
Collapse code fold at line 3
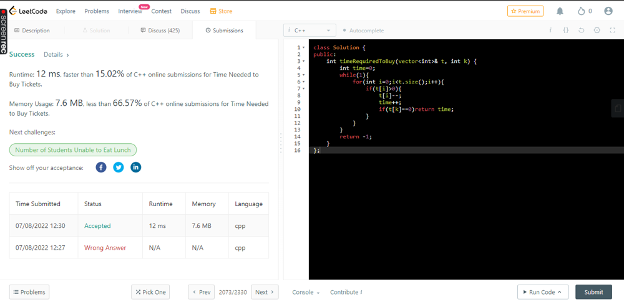click(304, 61)
